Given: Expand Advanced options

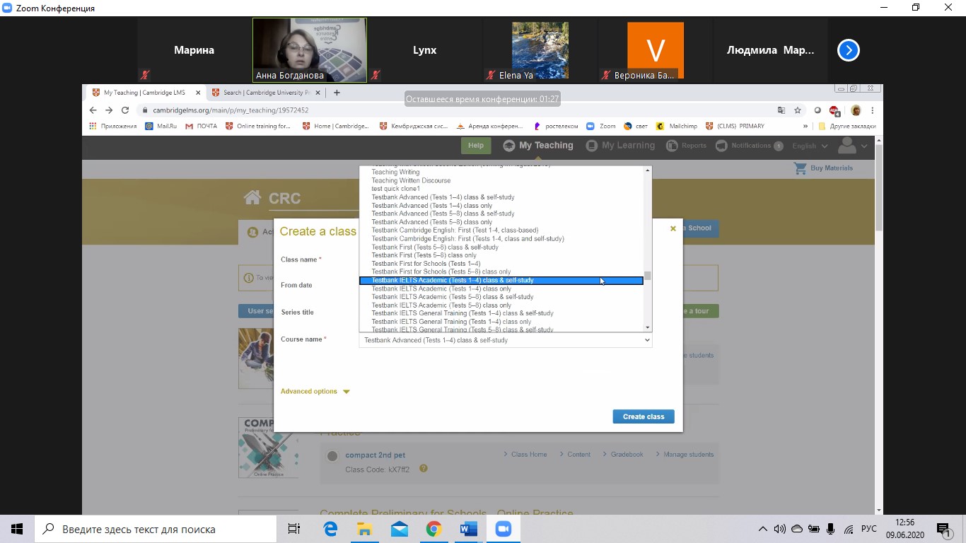Looking at the screenshot, I should pyautogui.click(x=315, y=391).
